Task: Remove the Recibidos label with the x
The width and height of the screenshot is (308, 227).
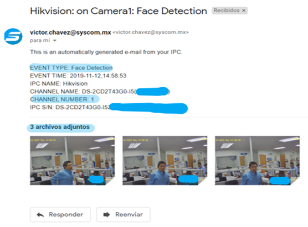Action: [244, 10]
